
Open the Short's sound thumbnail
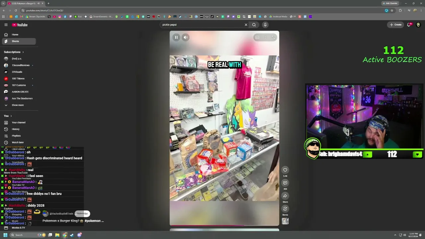point(285,221)
